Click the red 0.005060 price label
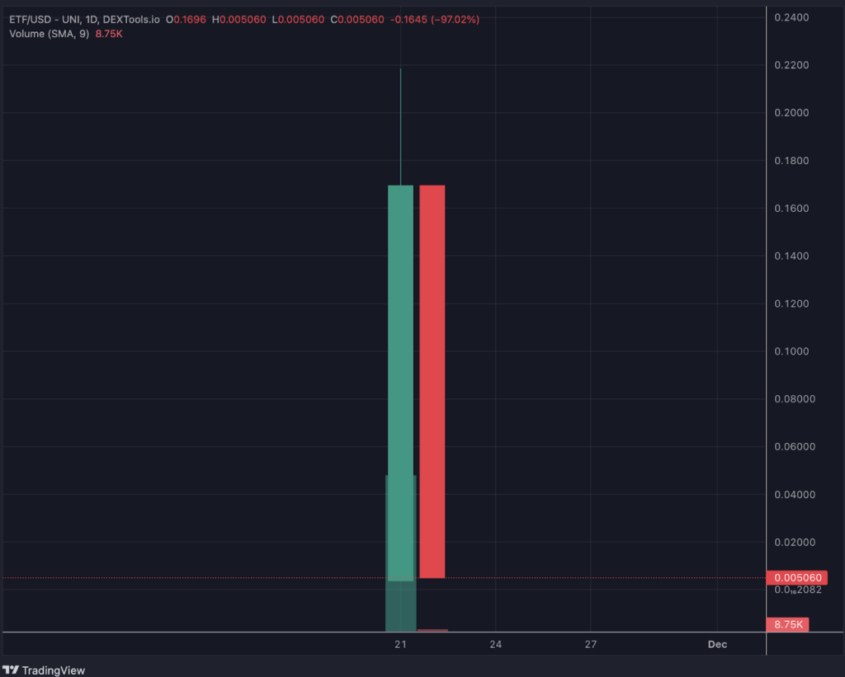The image size is (845, 677). 797,577
